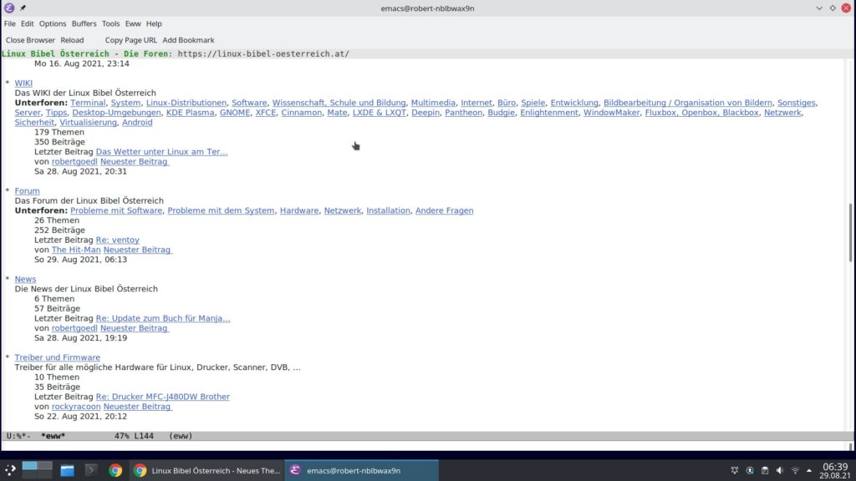Open the Installation subforum link
Image resolution: width=856 pixels, height=481 pixels.
pyautogui.click(x=388, y=210)
